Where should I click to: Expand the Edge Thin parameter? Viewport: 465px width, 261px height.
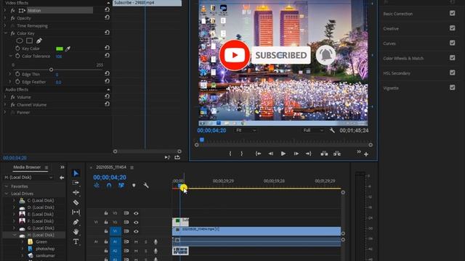(x=9, y=74)
